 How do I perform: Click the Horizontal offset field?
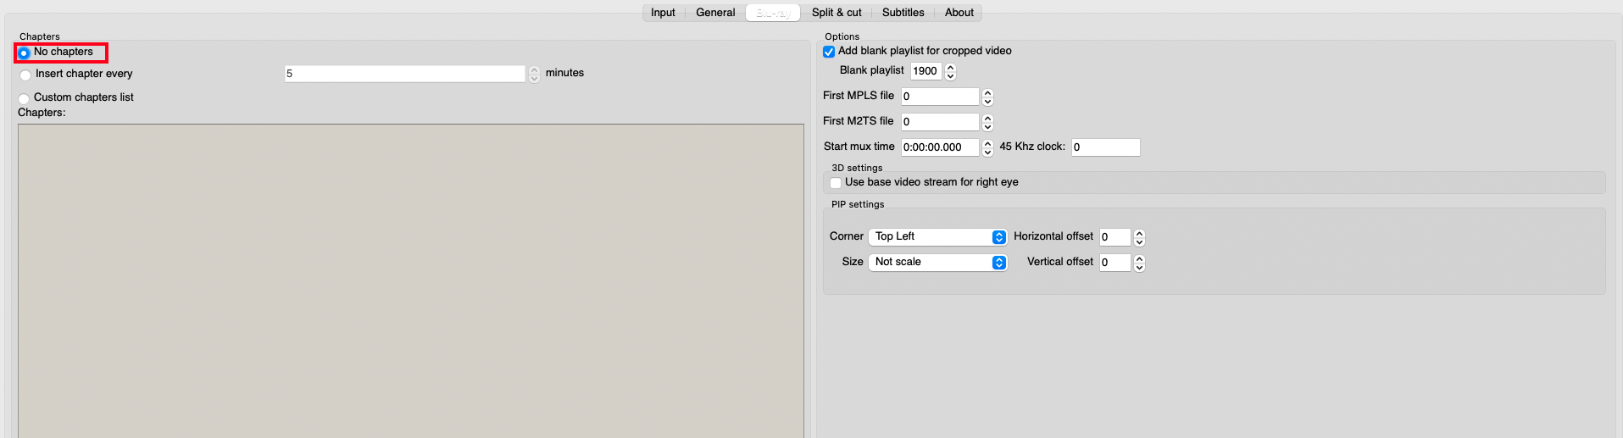pos(1114,237)
